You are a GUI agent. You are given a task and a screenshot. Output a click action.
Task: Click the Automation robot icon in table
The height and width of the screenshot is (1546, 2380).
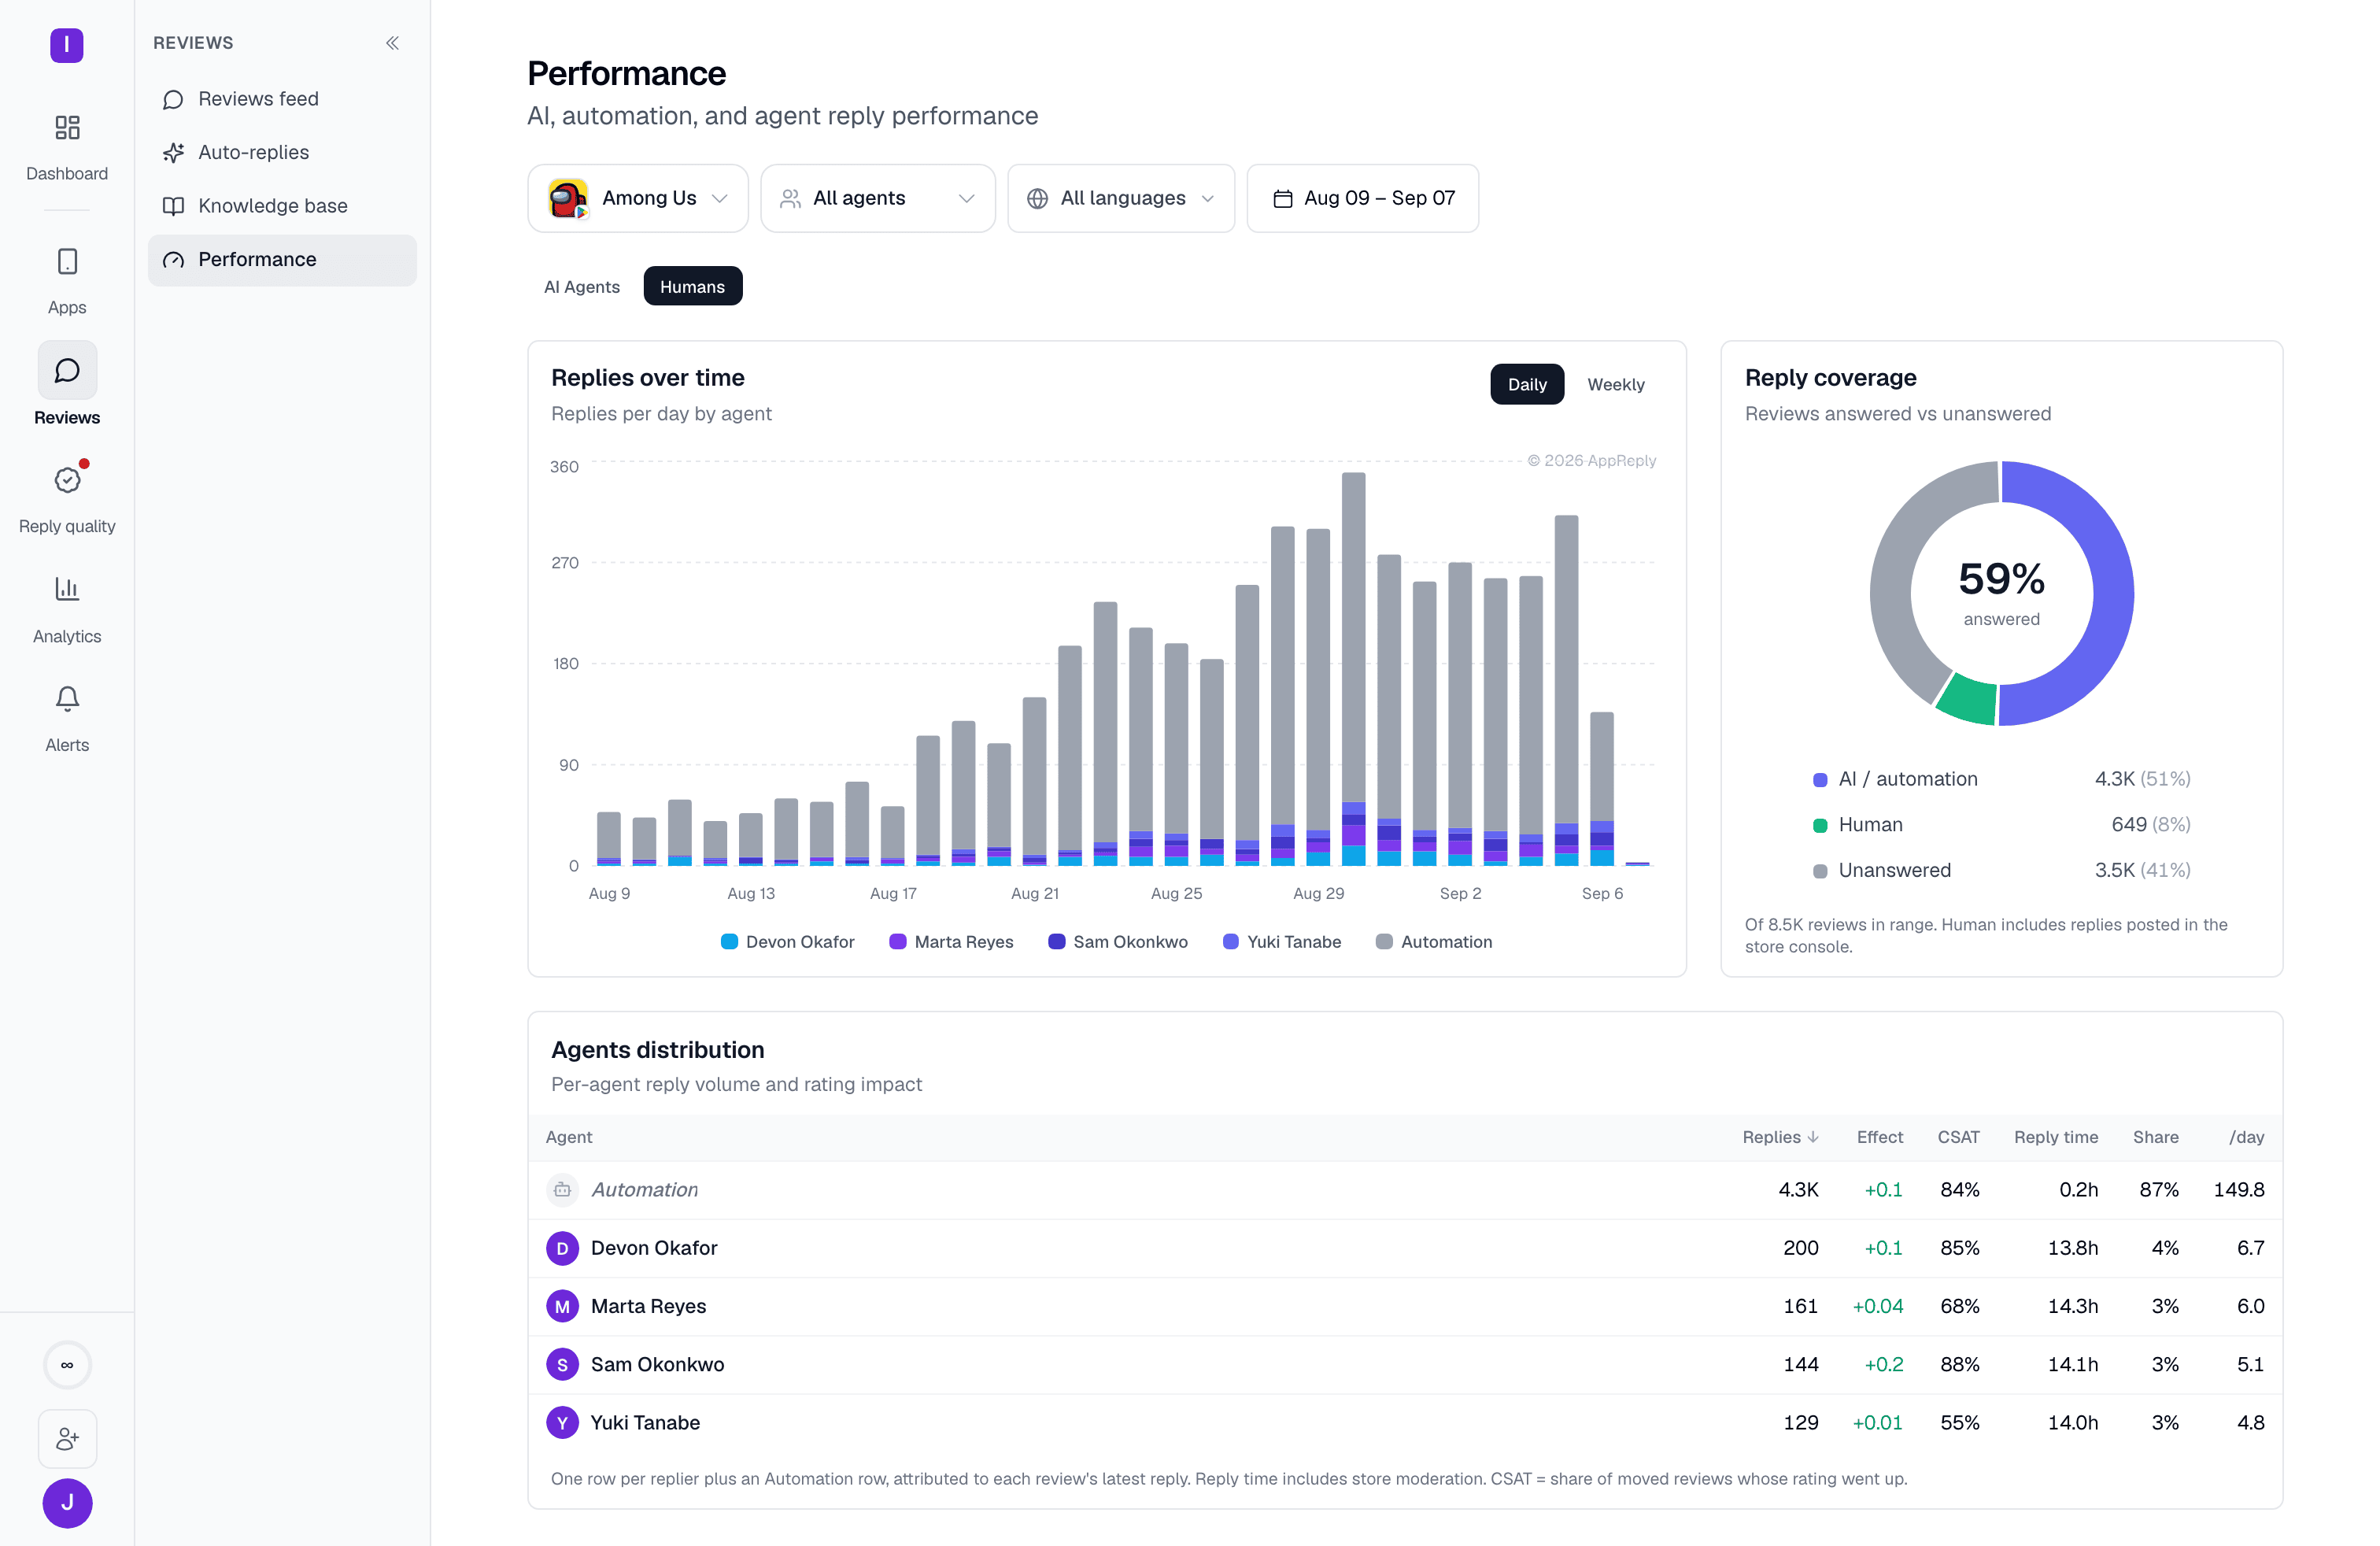pos(562,1190)
